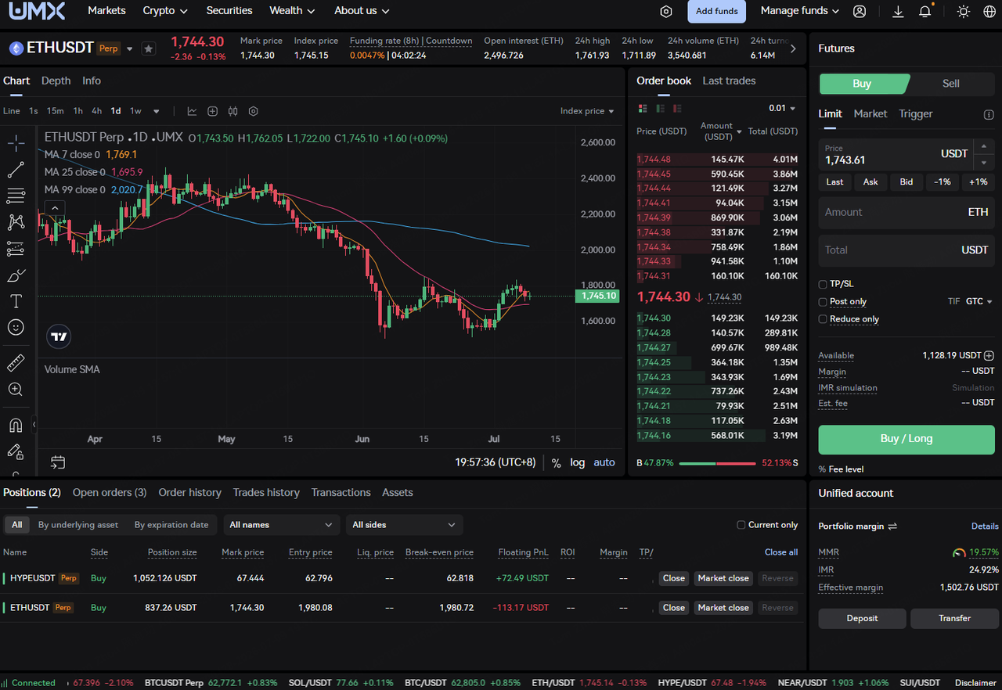This screenshot has width=1002, height=690.
Task: Click the TradingView logo on chart
Action: [59, 337]
